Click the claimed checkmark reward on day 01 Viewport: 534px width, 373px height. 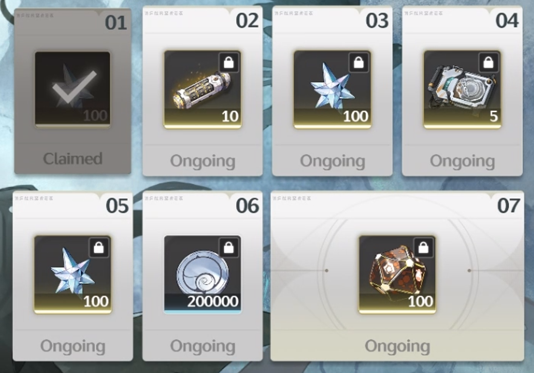click(x=73, y=90)
